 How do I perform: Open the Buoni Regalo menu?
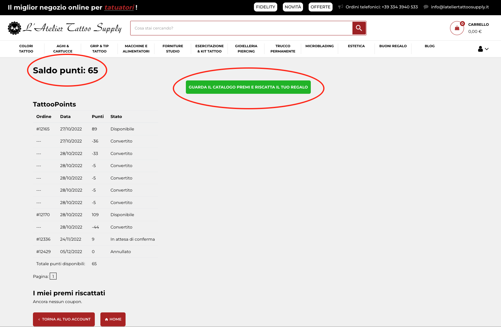pos(393,46)
